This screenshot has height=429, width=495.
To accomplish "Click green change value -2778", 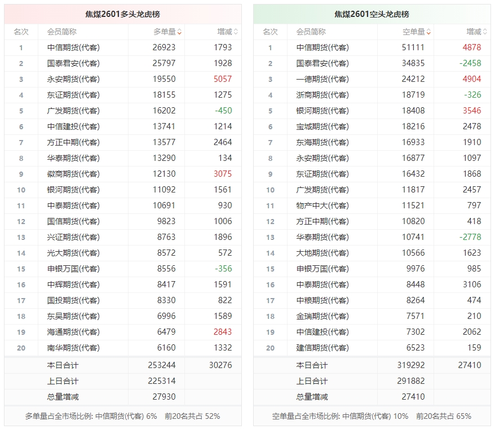I will tap(470, 237).
